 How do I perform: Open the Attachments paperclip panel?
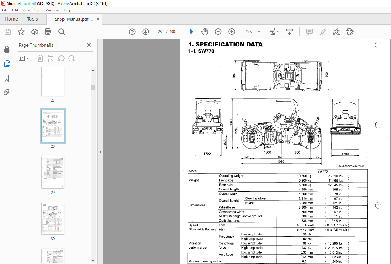(x=7, y=92)
